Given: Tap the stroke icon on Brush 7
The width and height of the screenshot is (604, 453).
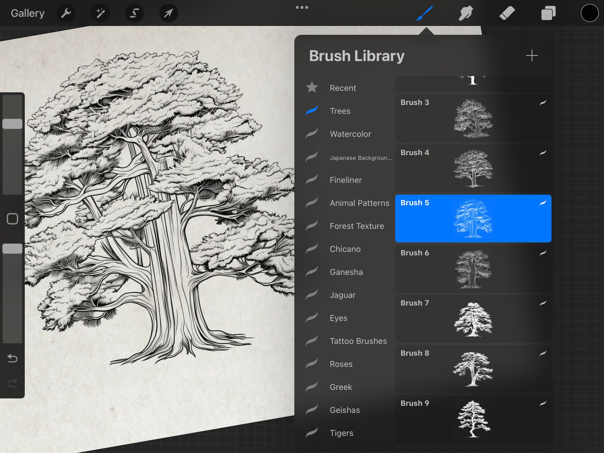Looking at the screenshot, I should point(543,303).
